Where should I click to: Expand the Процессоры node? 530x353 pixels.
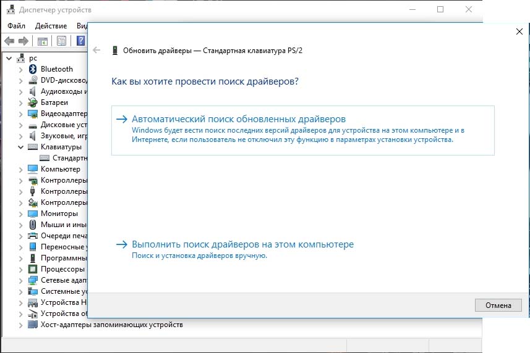tap(20, 270)
